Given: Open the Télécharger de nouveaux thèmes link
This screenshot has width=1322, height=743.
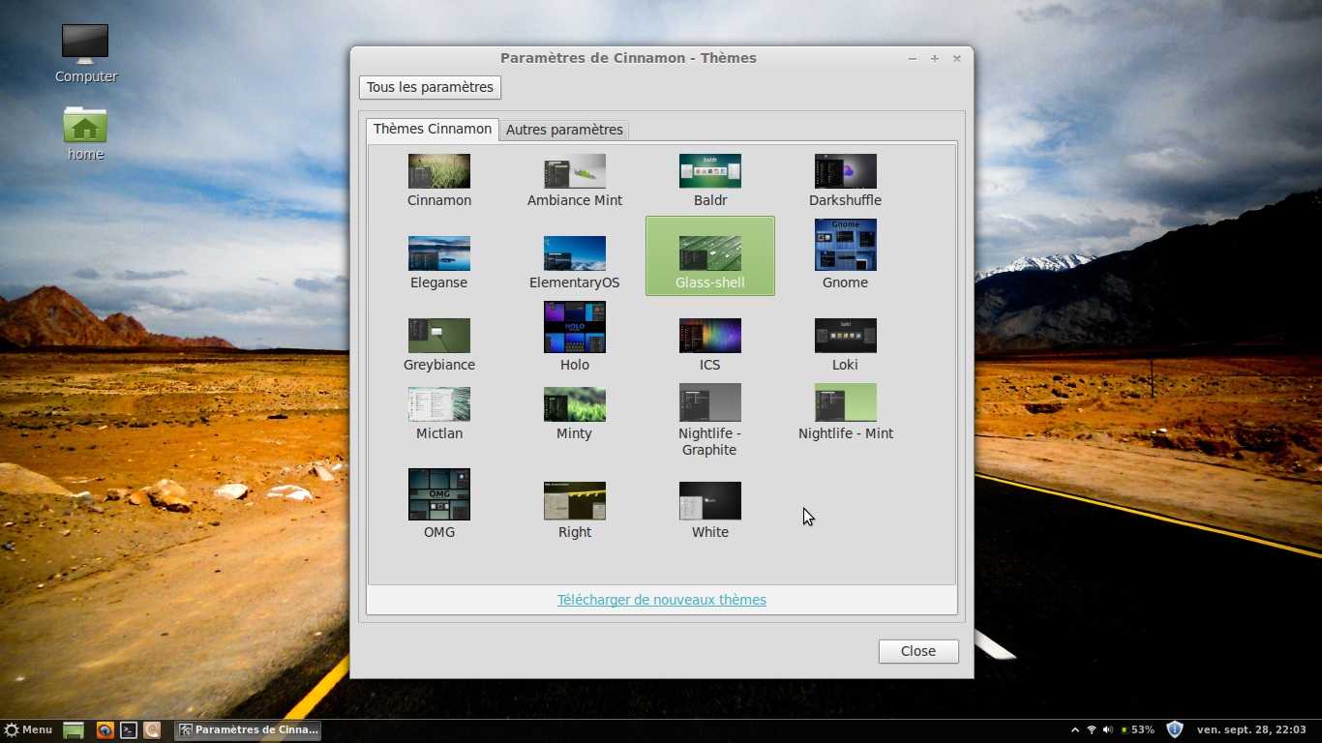Looking at the screenshot, I should click(x=662, y=600).
